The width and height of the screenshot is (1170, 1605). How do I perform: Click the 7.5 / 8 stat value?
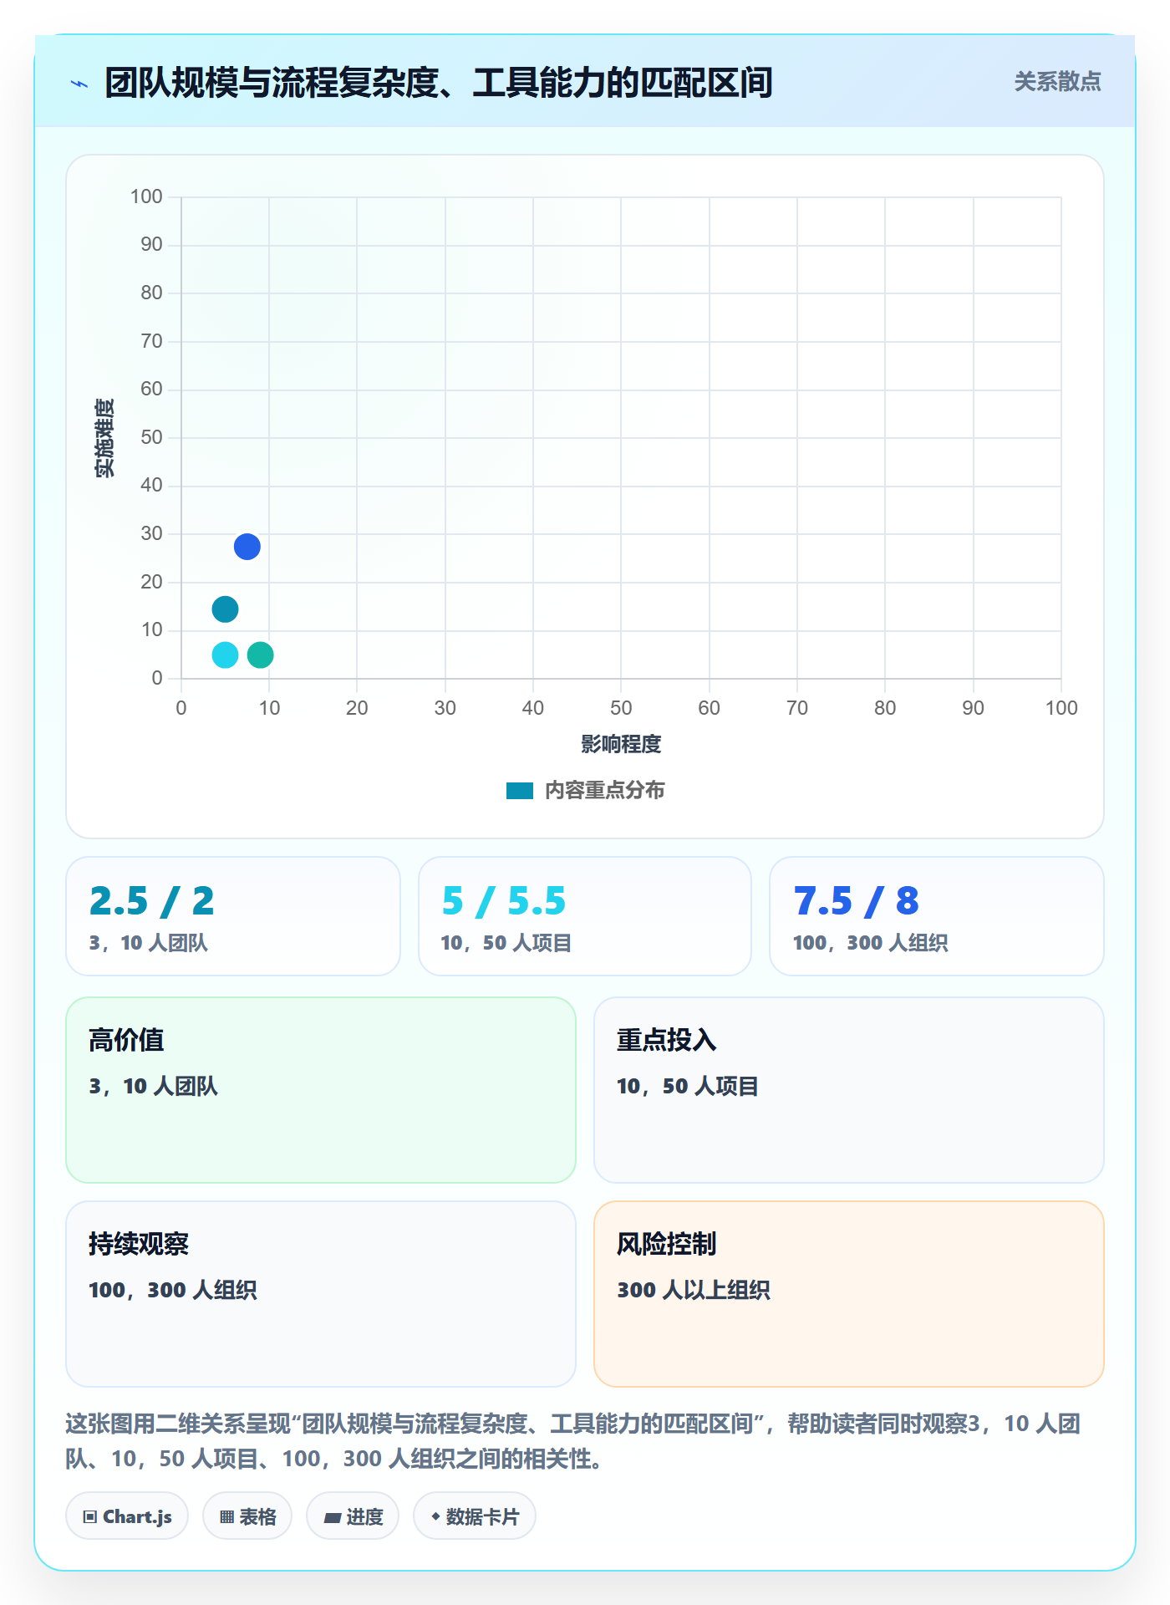857,901
